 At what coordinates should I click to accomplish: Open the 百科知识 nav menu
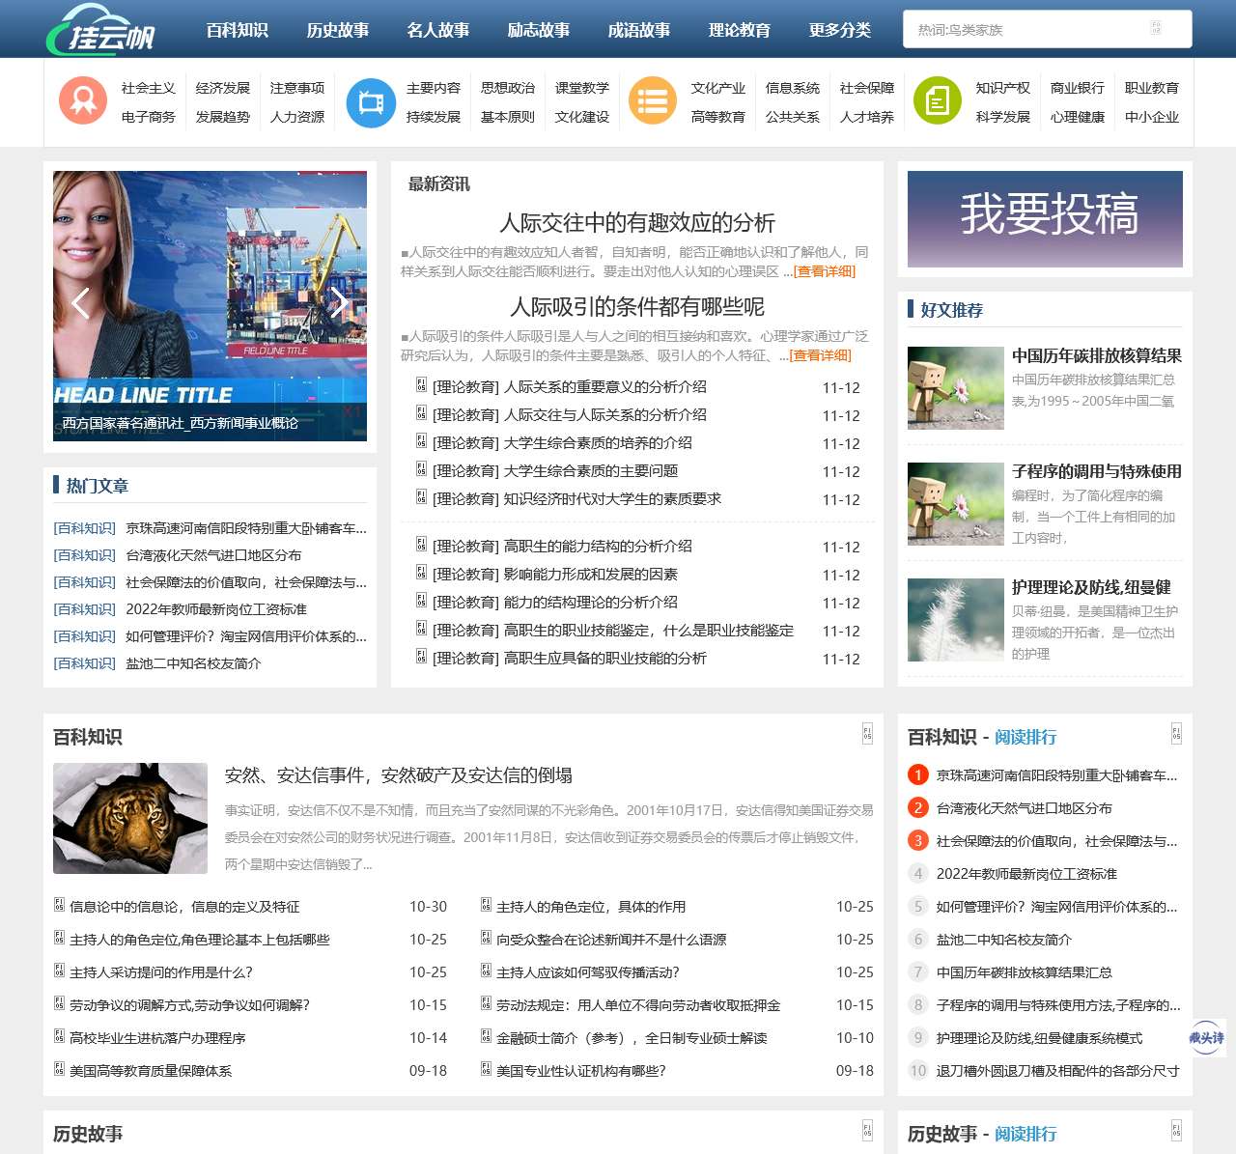point(238,30)
